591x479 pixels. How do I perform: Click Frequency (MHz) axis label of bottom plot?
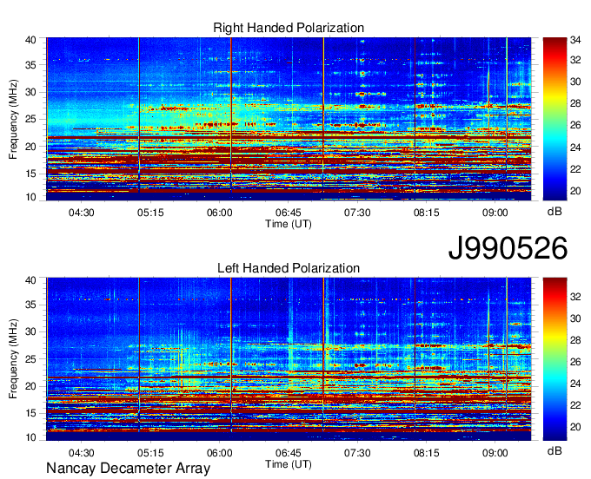[x=13, y=359]
